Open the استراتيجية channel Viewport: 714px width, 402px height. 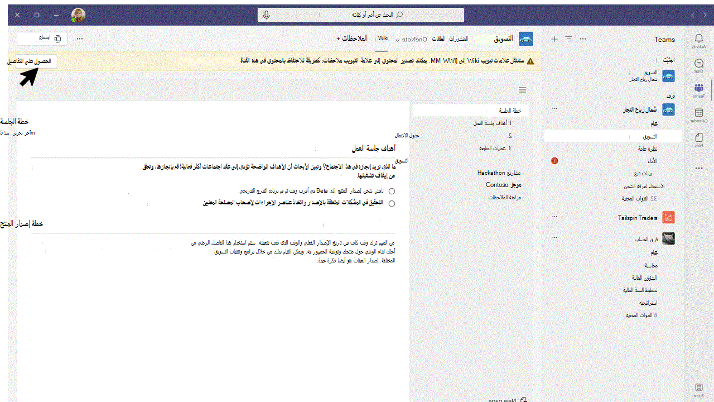pos(648,303)
